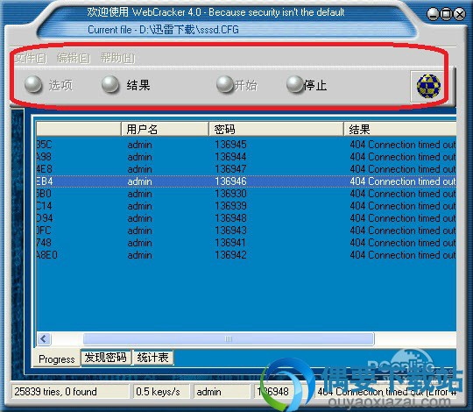This screenshot has height=412, width=473.
Task: Open the 文件(F) menu
Action: (31, 58)
